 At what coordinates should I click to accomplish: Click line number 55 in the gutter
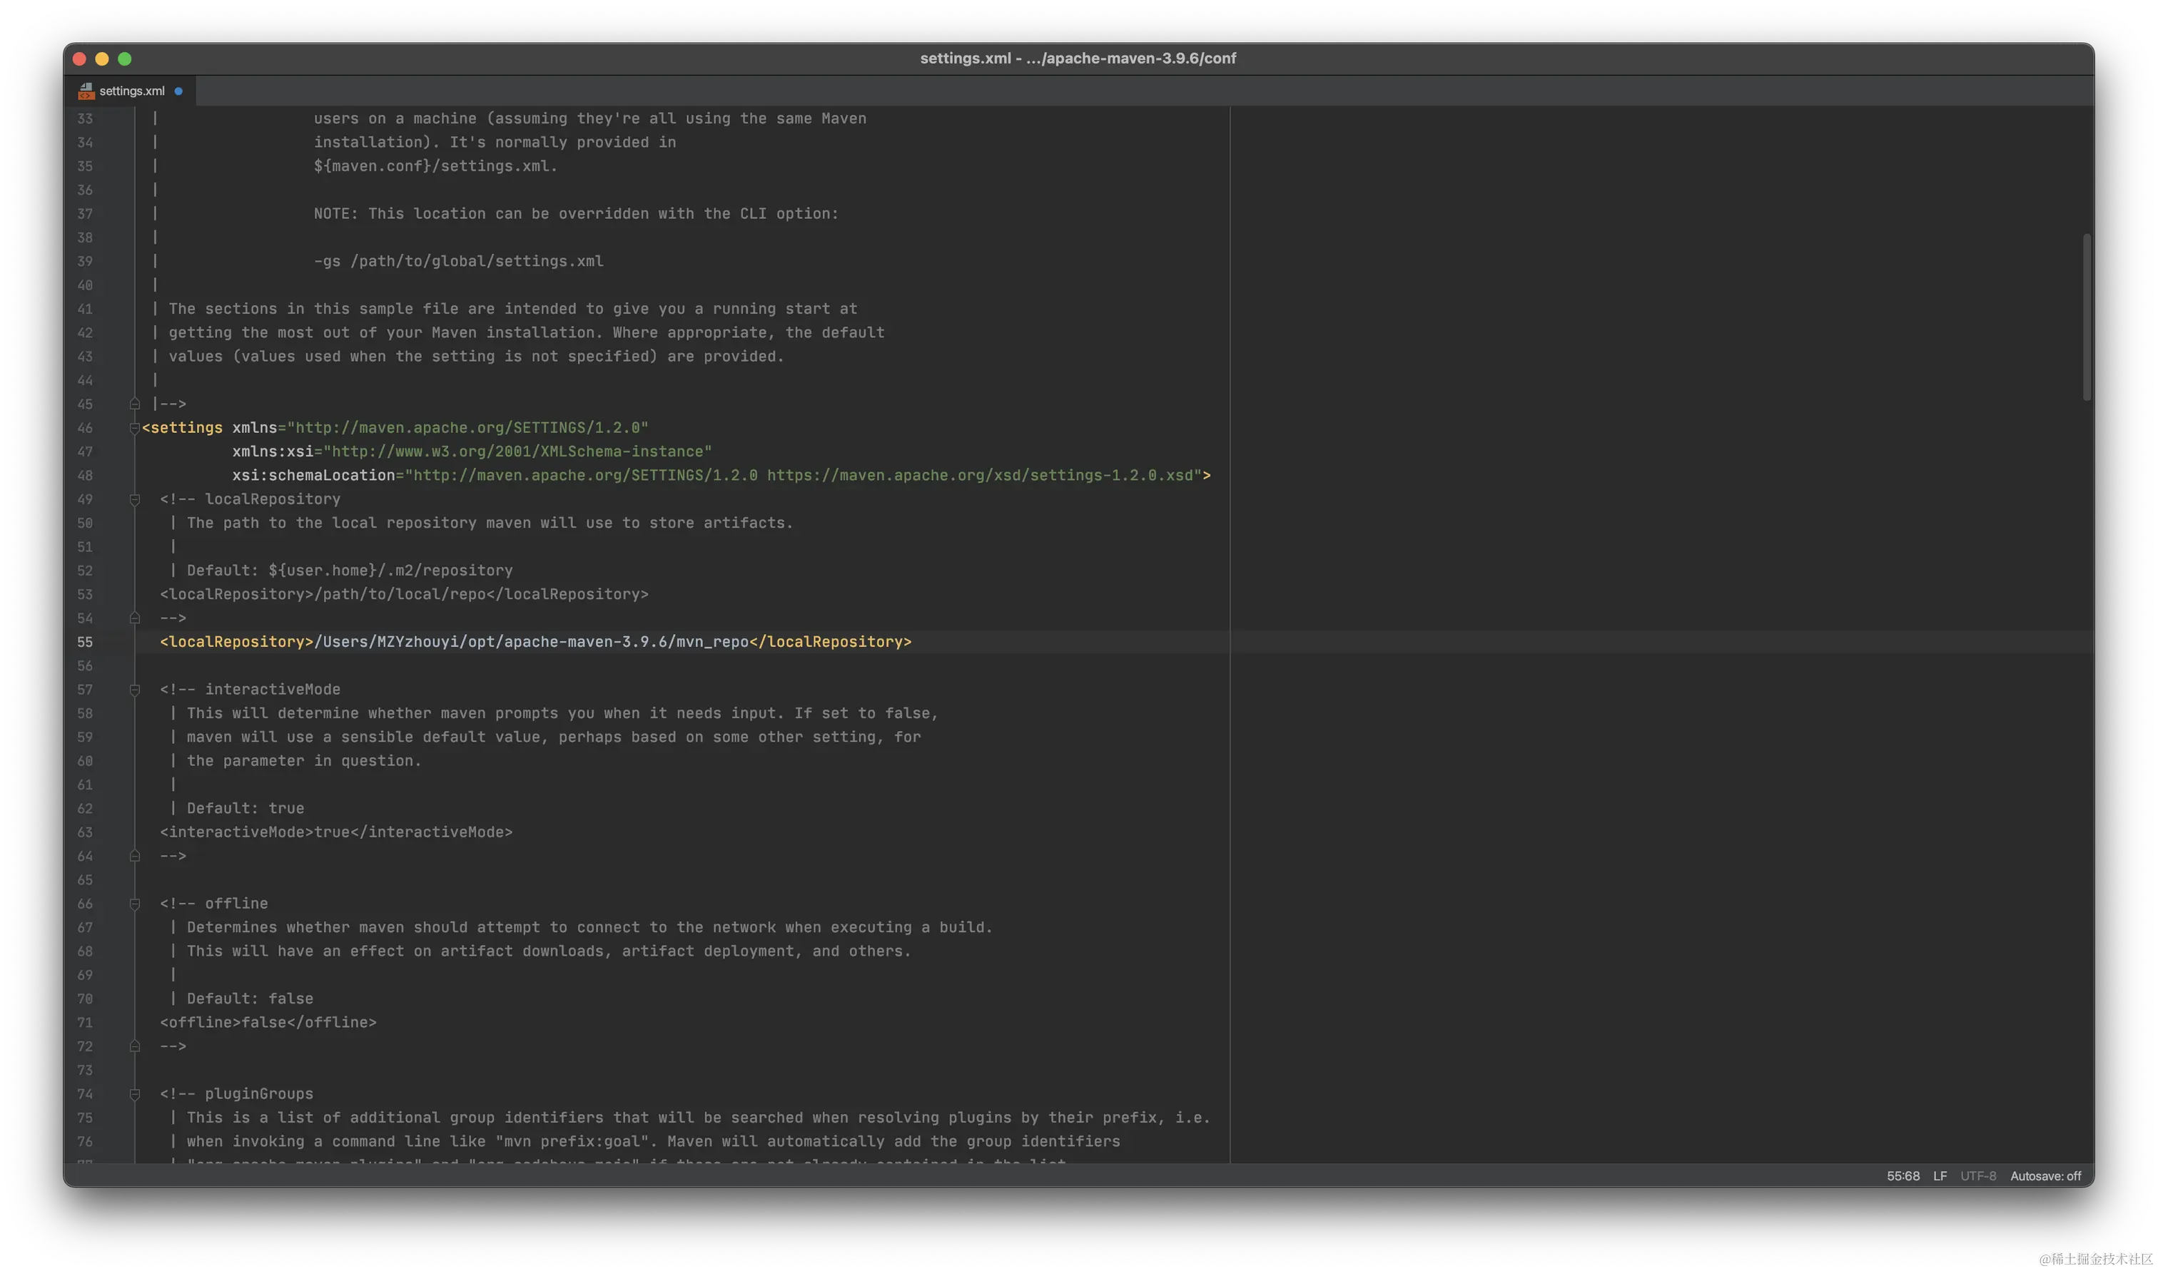click(85, 641)
